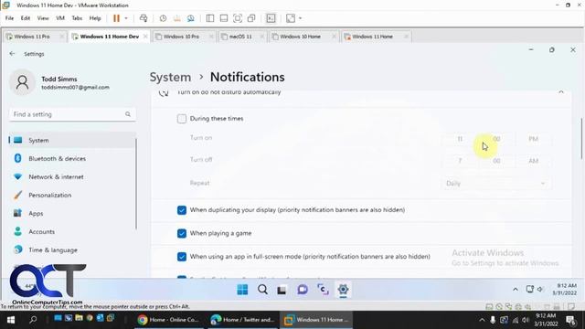585x329 pixels.
Task: Open Search on the guest taskbar
Action: coord(262,290)
